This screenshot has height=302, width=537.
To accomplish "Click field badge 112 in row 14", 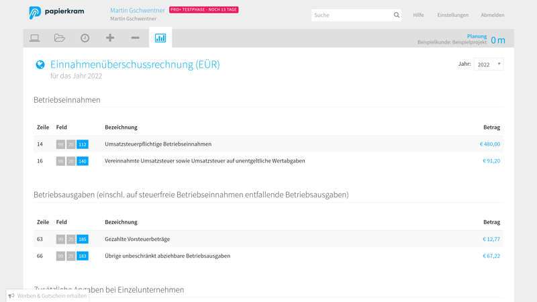I will click(83, 144).
